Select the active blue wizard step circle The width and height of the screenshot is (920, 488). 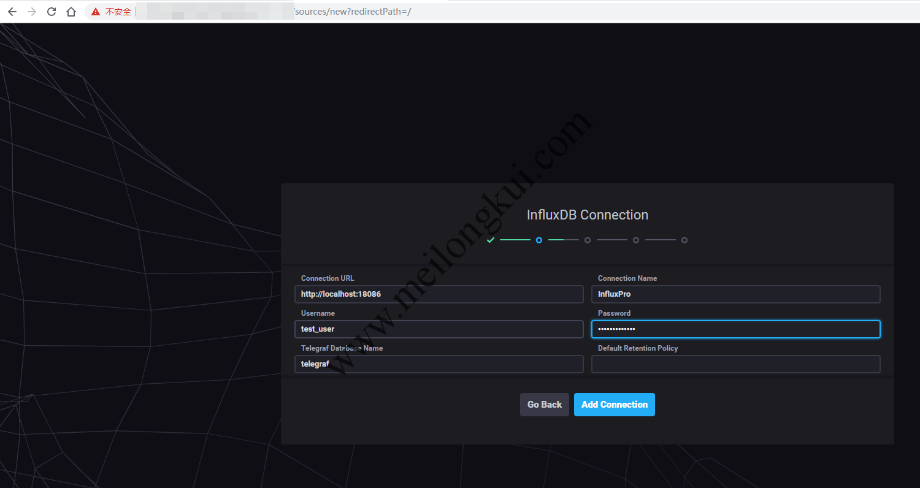(539, 240)
